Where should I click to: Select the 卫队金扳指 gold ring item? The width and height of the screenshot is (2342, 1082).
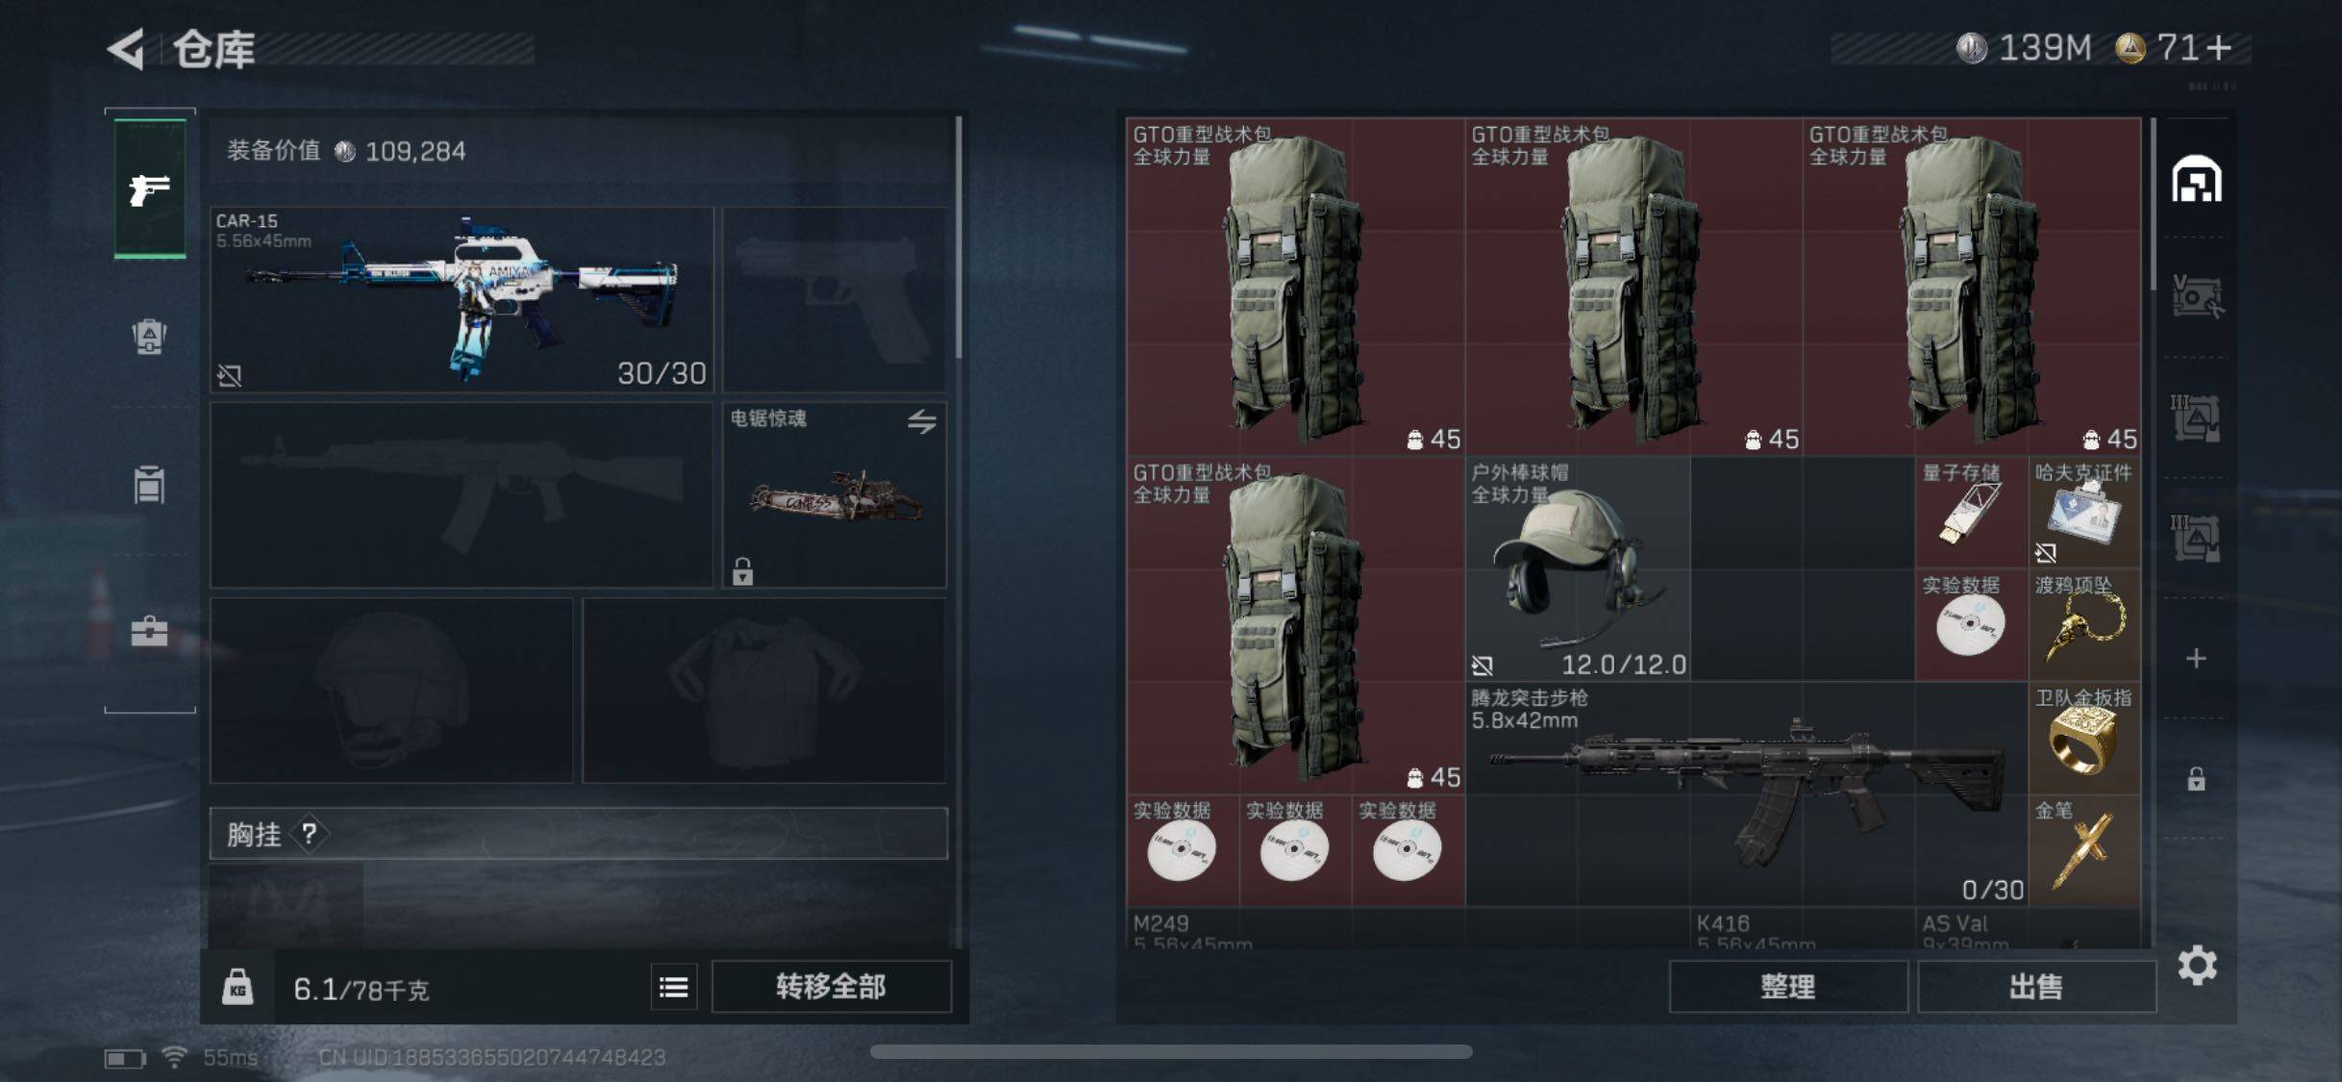[2084, 739]
